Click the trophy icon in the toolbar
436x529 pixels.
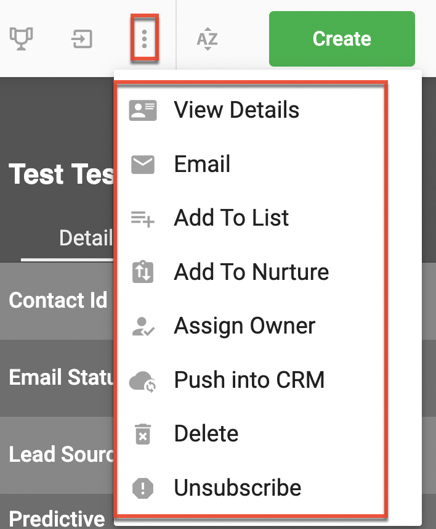[21, 38]
